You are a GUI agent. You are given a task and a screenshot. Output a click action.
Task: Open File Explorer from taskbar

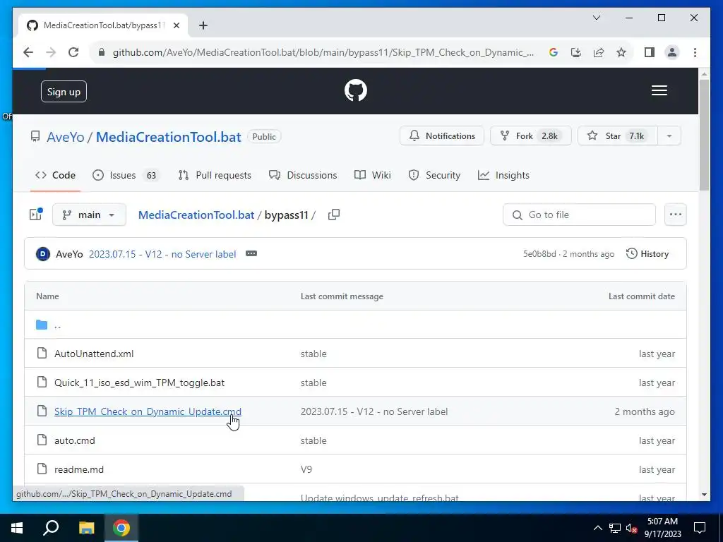tap(86, 528)
